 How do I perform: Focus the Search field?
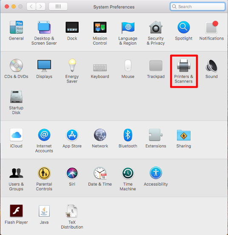pos(198,6)
